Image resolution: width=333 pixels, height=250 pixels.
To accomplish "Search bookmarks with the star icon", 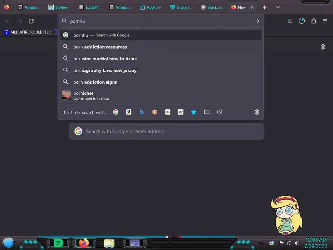I will tap(194, 112).
